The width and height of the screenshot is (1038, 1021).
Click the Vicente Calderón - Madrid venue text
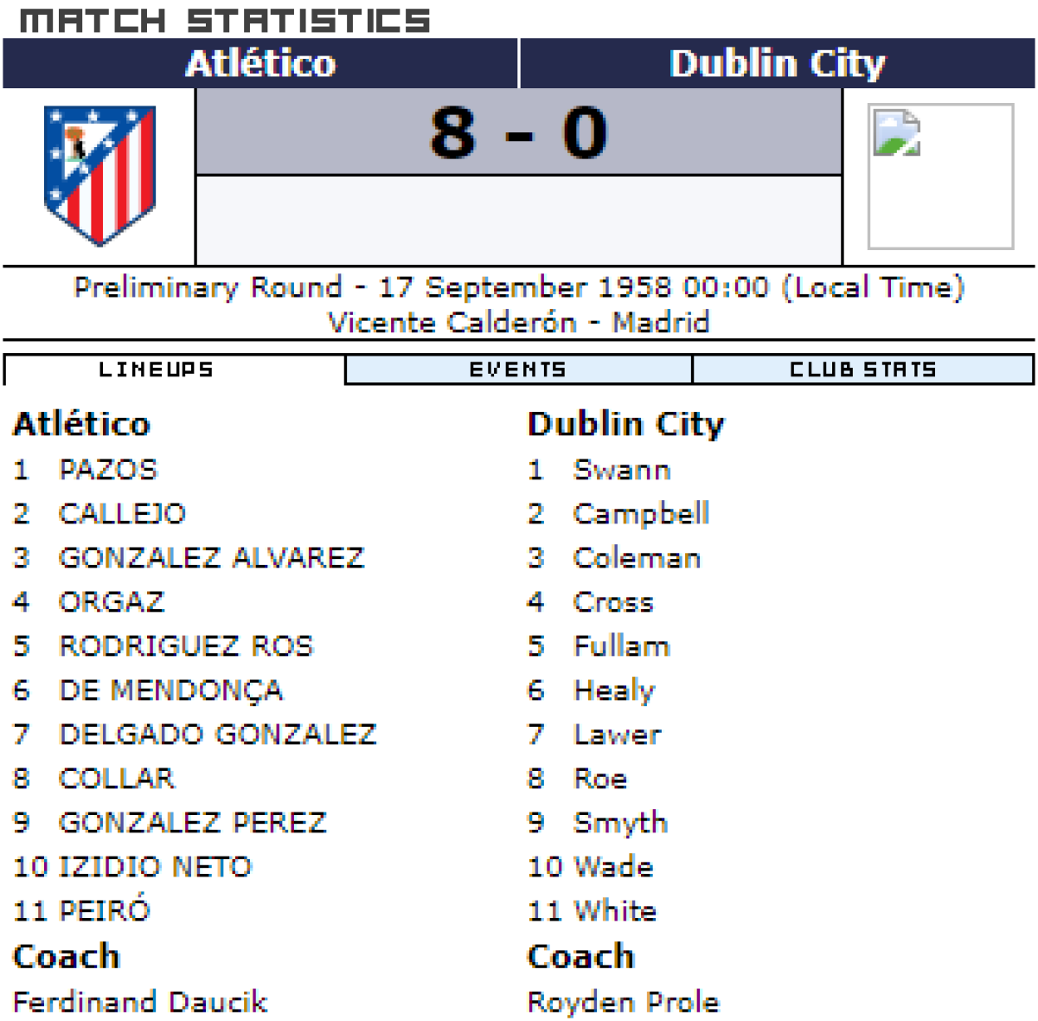tap(519, 323)
